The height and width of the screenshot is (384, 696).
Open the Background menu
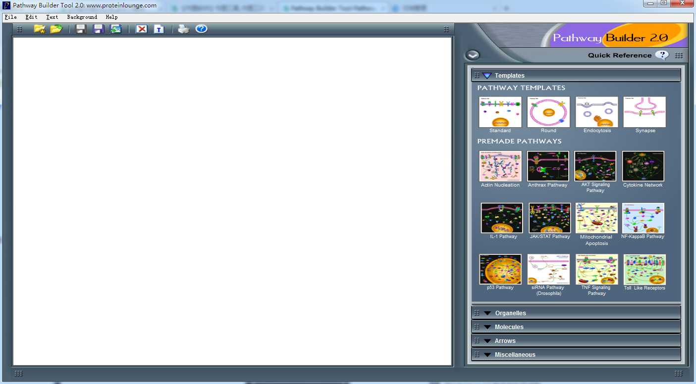pos(82,17)
